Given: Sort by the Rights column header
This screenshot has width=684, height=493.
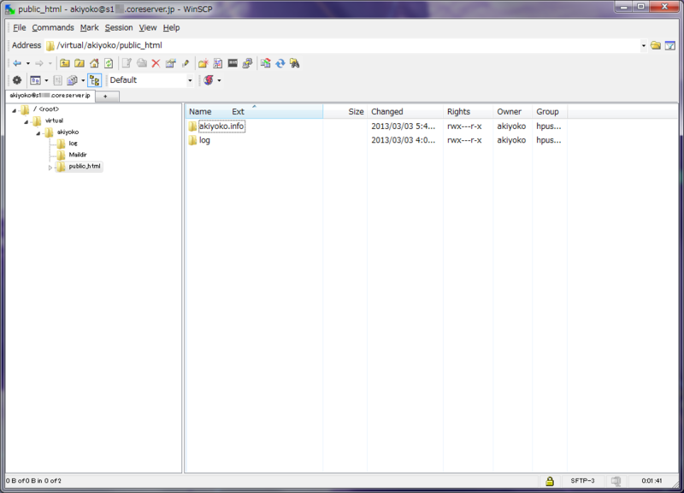Looking at the screenshot, I should 468,112.
